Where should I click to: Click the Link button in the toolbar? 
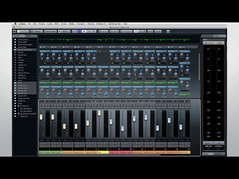[x=136, y=31]
